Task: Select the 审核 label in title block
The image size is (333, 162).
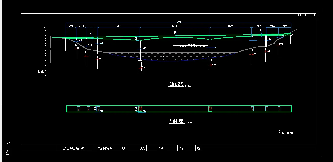Action: pos(161,148)
